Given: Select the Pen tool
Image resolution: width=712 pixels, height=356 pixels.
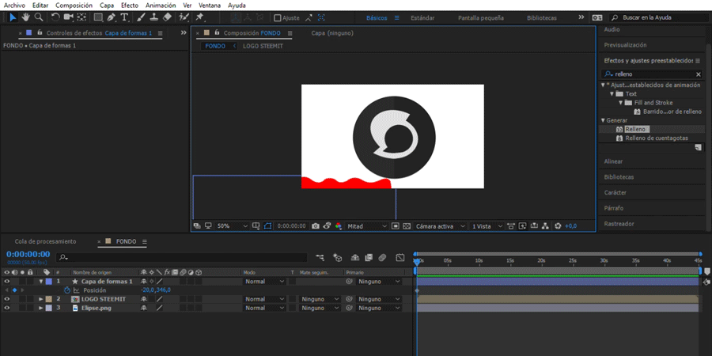Looking at the screenshot, I should tap(112, 17).
